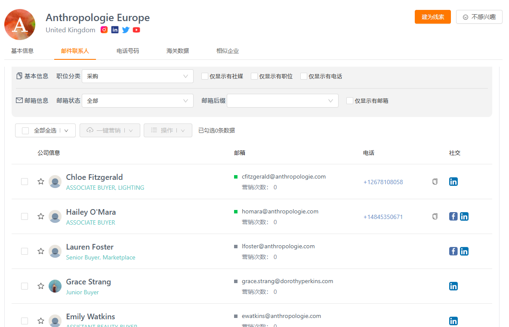Call number +12678108058
This screenshot has height=327, width=509.
(x=383, y=182)
